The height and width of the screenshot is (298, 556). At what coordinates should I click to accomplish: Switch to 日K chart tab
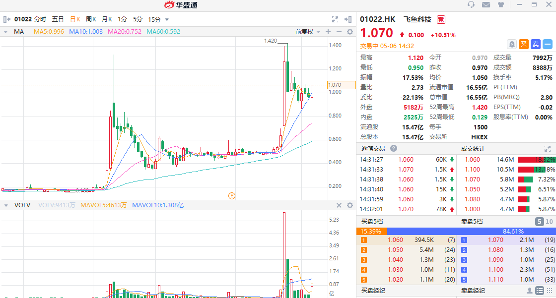coord(75,19)
